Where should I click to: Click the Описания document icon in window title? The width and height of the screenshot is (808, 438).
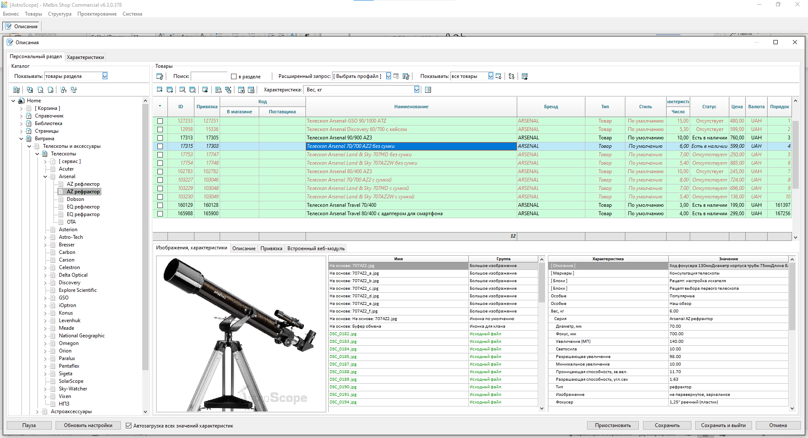(x=10, y=42)
